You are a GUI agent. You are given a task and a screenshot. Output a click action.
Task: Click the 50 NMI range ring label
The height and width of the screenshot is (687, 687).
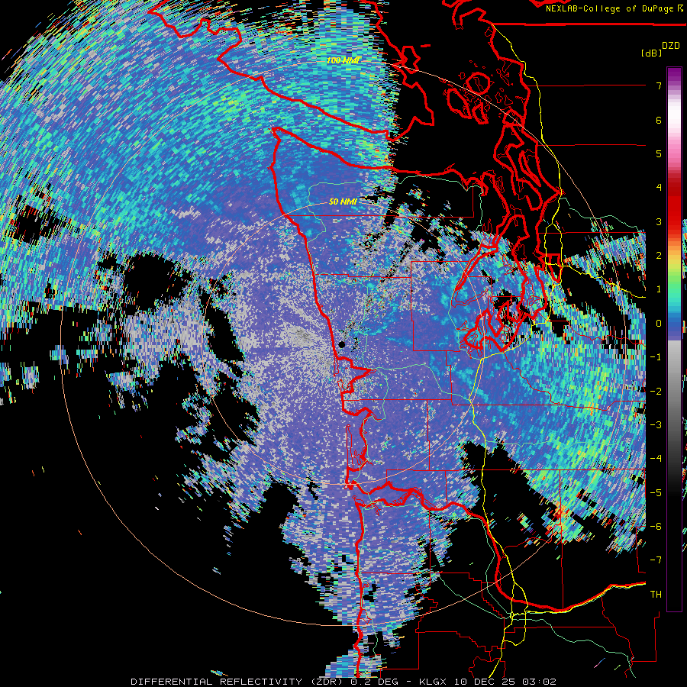(343, 202)
